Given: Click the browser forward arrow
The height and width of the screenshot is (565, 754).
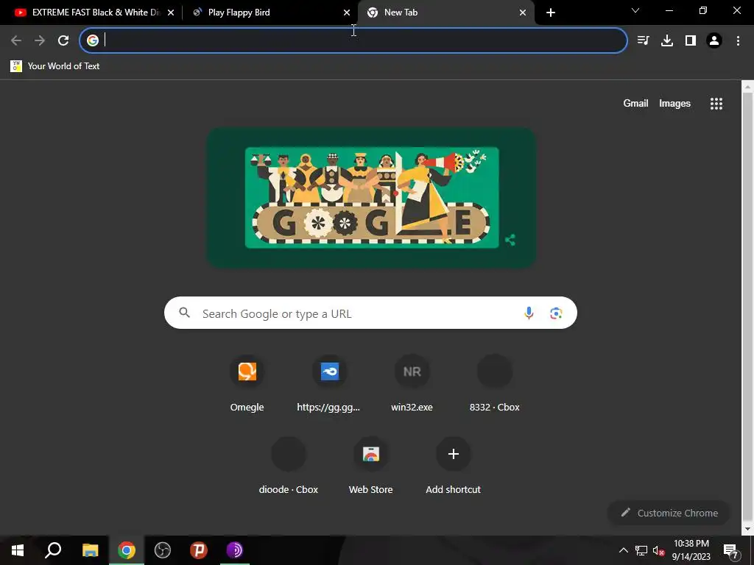Looking at the screenshot, I should (40, 40).
